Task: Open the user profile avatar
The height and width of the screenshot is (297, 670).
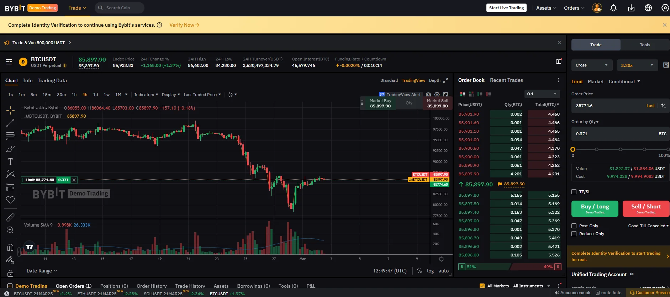Action: click(597, 8)
